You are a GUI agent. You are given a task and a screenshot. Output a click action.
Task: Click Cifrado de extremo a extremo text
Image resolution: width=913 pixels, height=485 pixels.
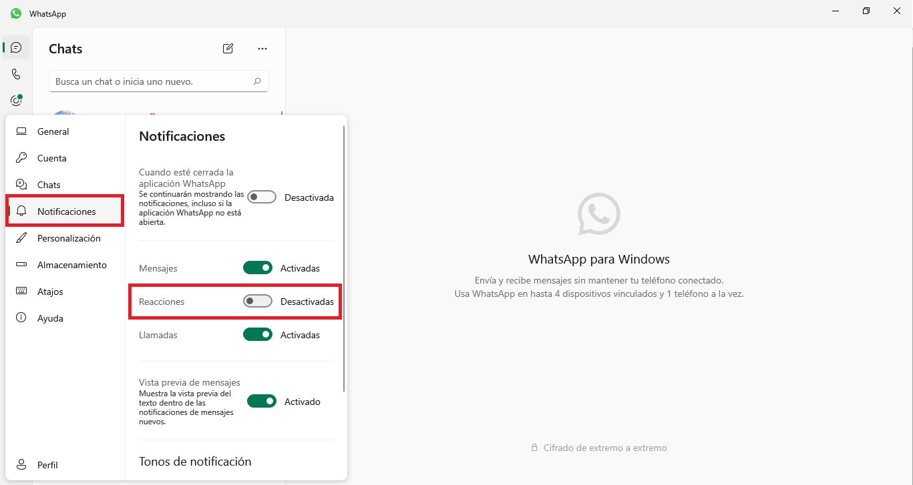605,448
